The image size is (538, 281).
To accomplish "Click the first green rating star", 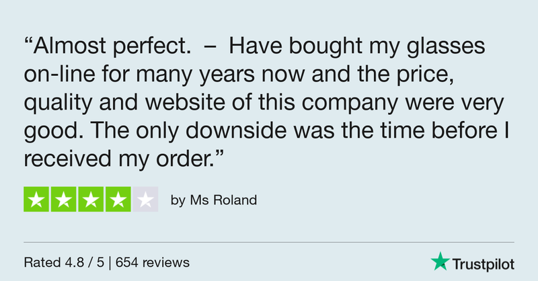I will (x=36, y=200).
